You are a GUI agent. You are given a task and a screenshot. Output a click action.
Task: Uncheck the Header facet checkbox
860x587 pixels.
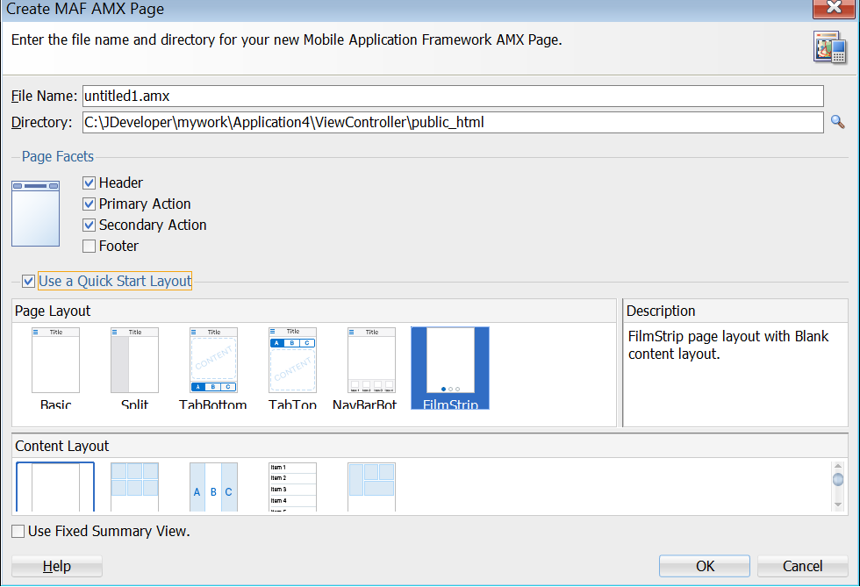89,183
